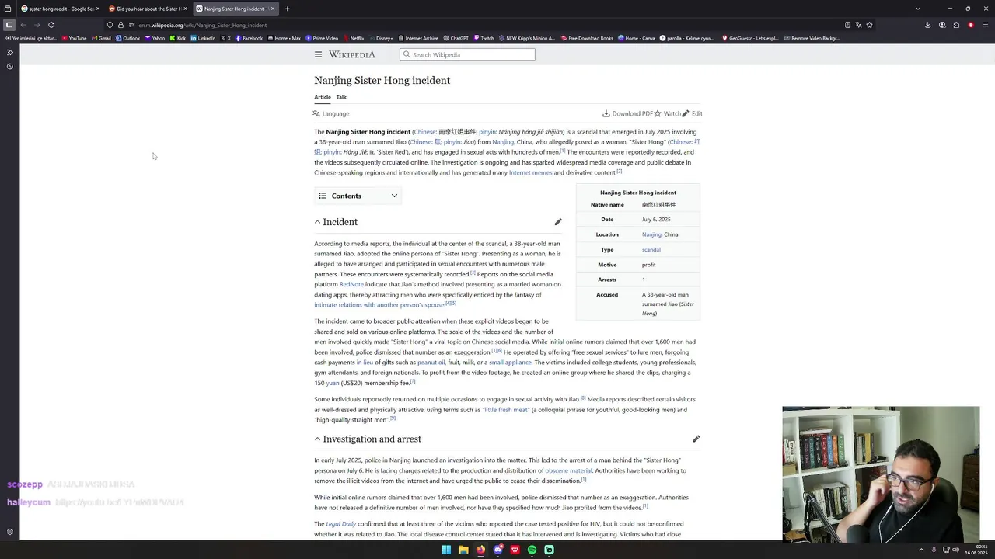Open the 'obscene material' link

click(x=568, y=470)
